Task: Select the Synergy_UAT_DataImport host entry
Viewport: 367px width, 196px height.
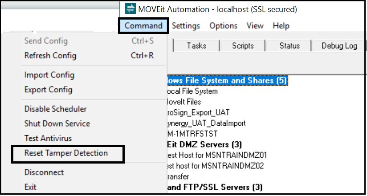Action: [207, 123]
